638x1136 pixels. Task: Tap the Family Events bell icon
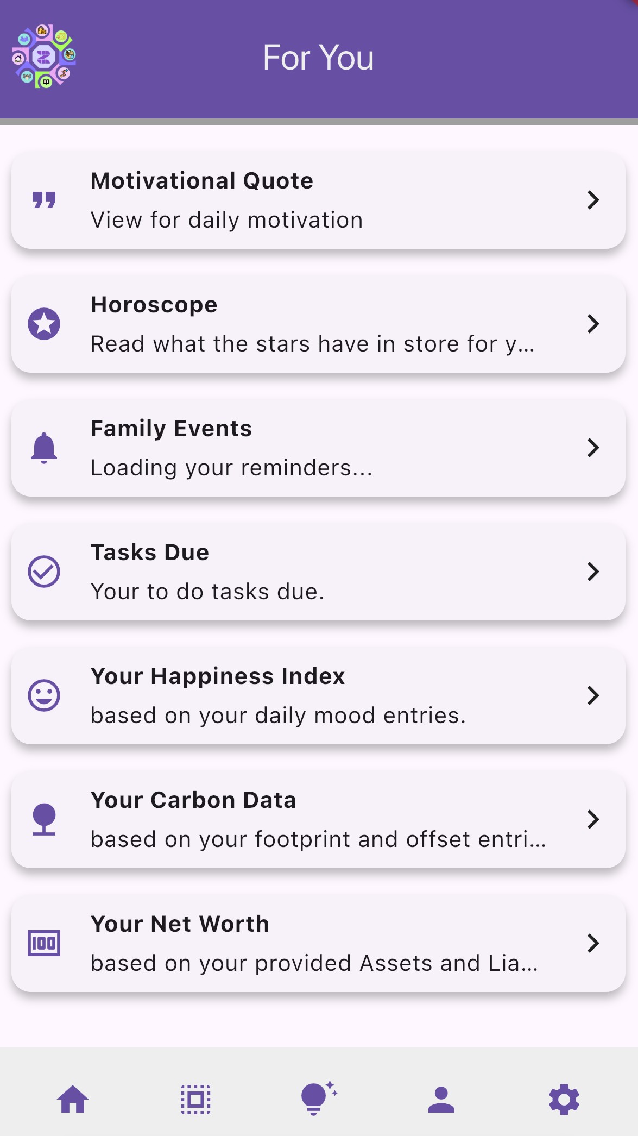pos(44,448)
